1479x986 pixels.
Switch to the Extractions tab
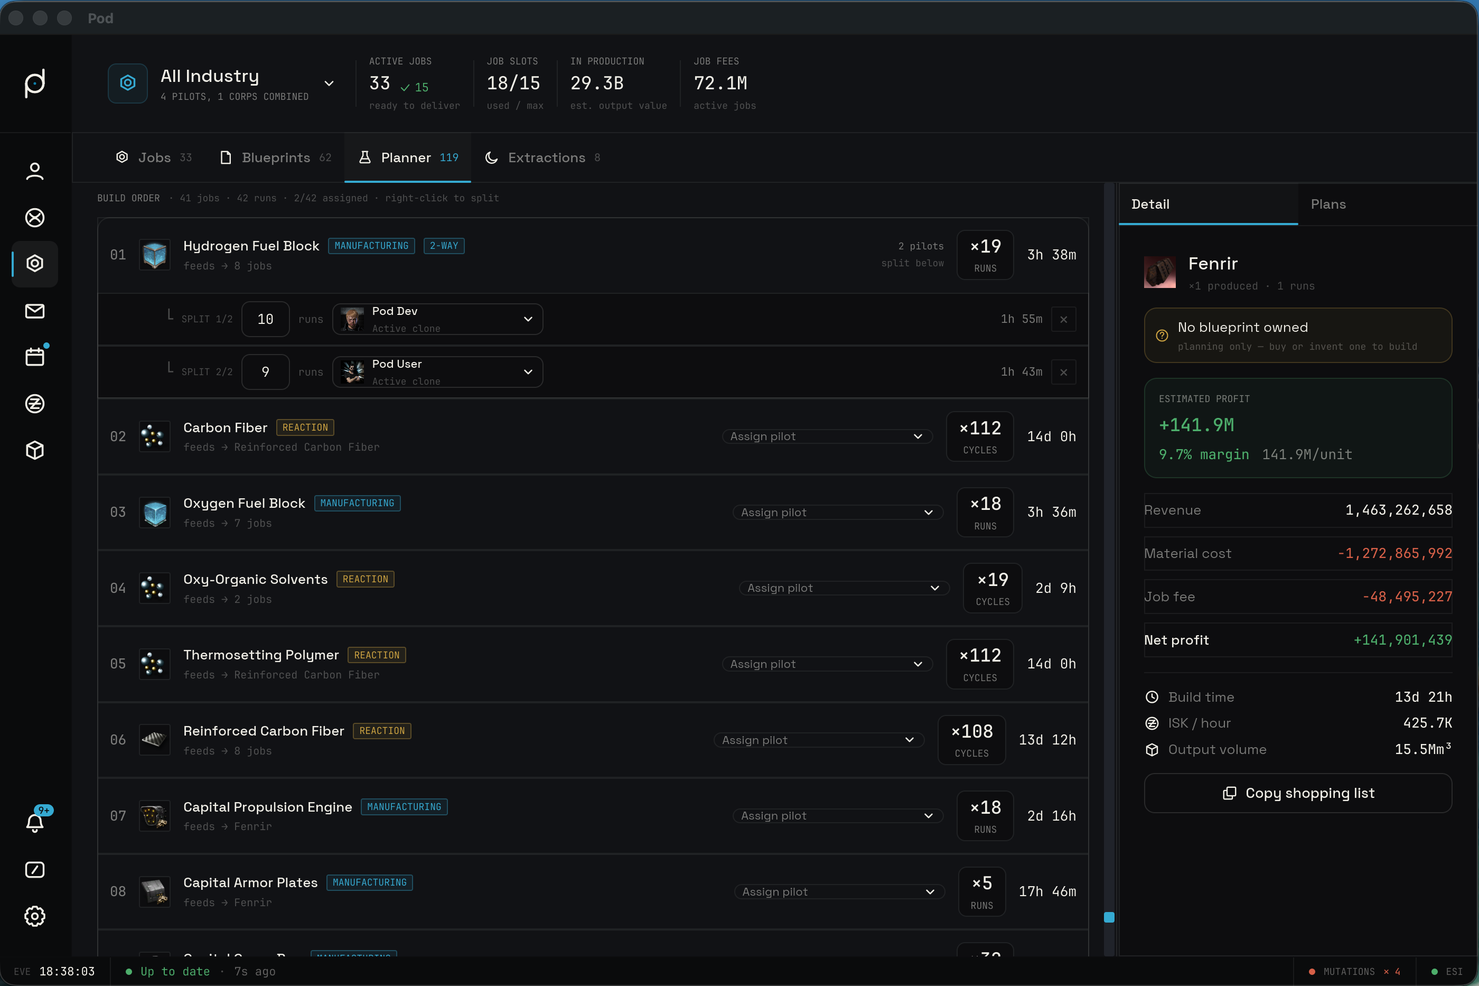[x=543, y=158]
